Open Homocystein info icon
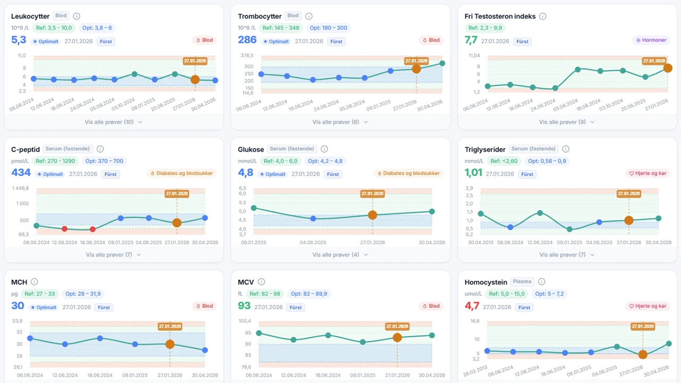Image resolution: width=681 pixels, height=383 pixels. click(542, 282)
